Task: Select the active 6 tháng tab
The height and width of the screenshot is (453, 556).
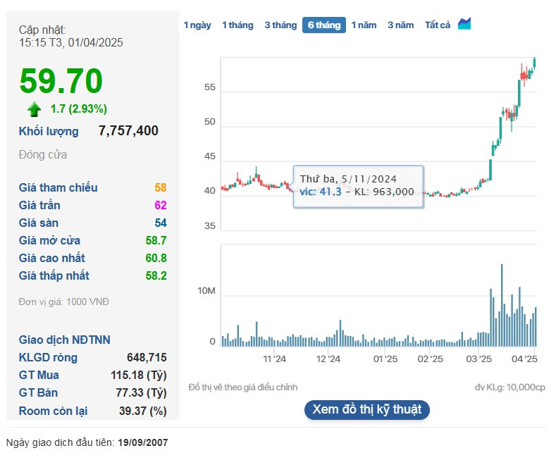Action: pyautogui.click(x=323, y=25)
